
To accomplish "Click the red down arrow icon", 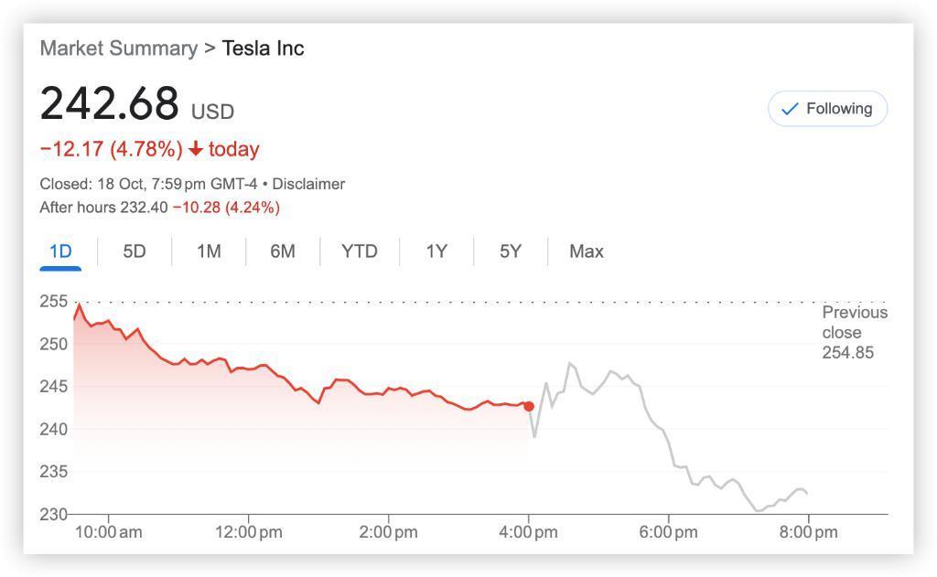I will 196,150.
